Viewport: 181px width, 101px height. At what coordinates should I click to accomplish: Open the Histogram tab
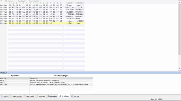52,96
